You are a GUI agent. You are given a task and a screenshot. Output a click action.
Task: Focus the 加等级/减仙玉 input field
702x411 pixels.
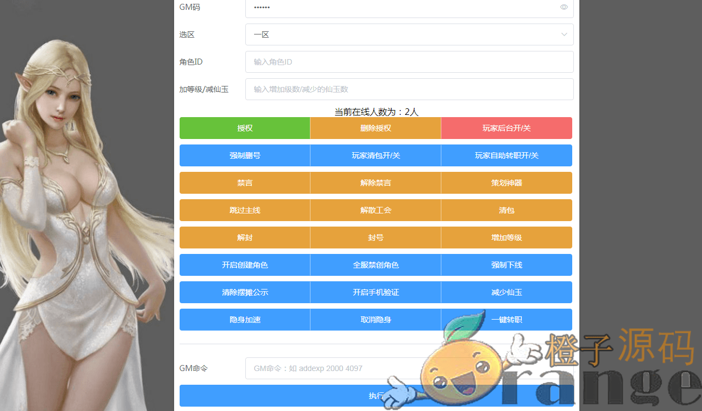click(x=409, y=89)
